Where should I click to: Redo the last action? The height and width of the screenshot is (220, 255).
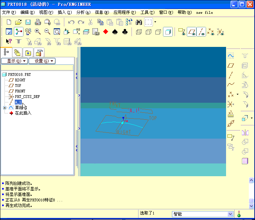point(81,22)
